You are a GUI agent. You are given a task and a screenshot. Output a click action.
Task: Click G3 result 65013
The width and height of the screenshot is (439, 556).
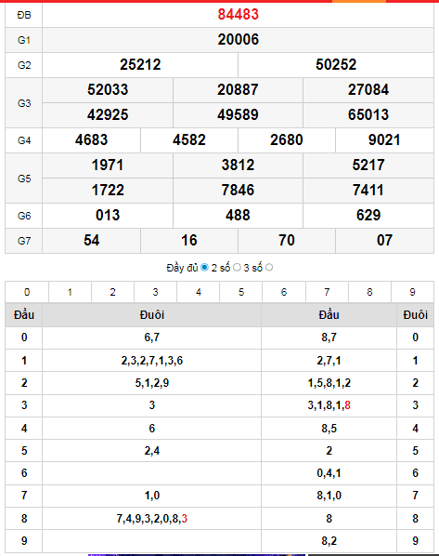click(x=368, y=115)
